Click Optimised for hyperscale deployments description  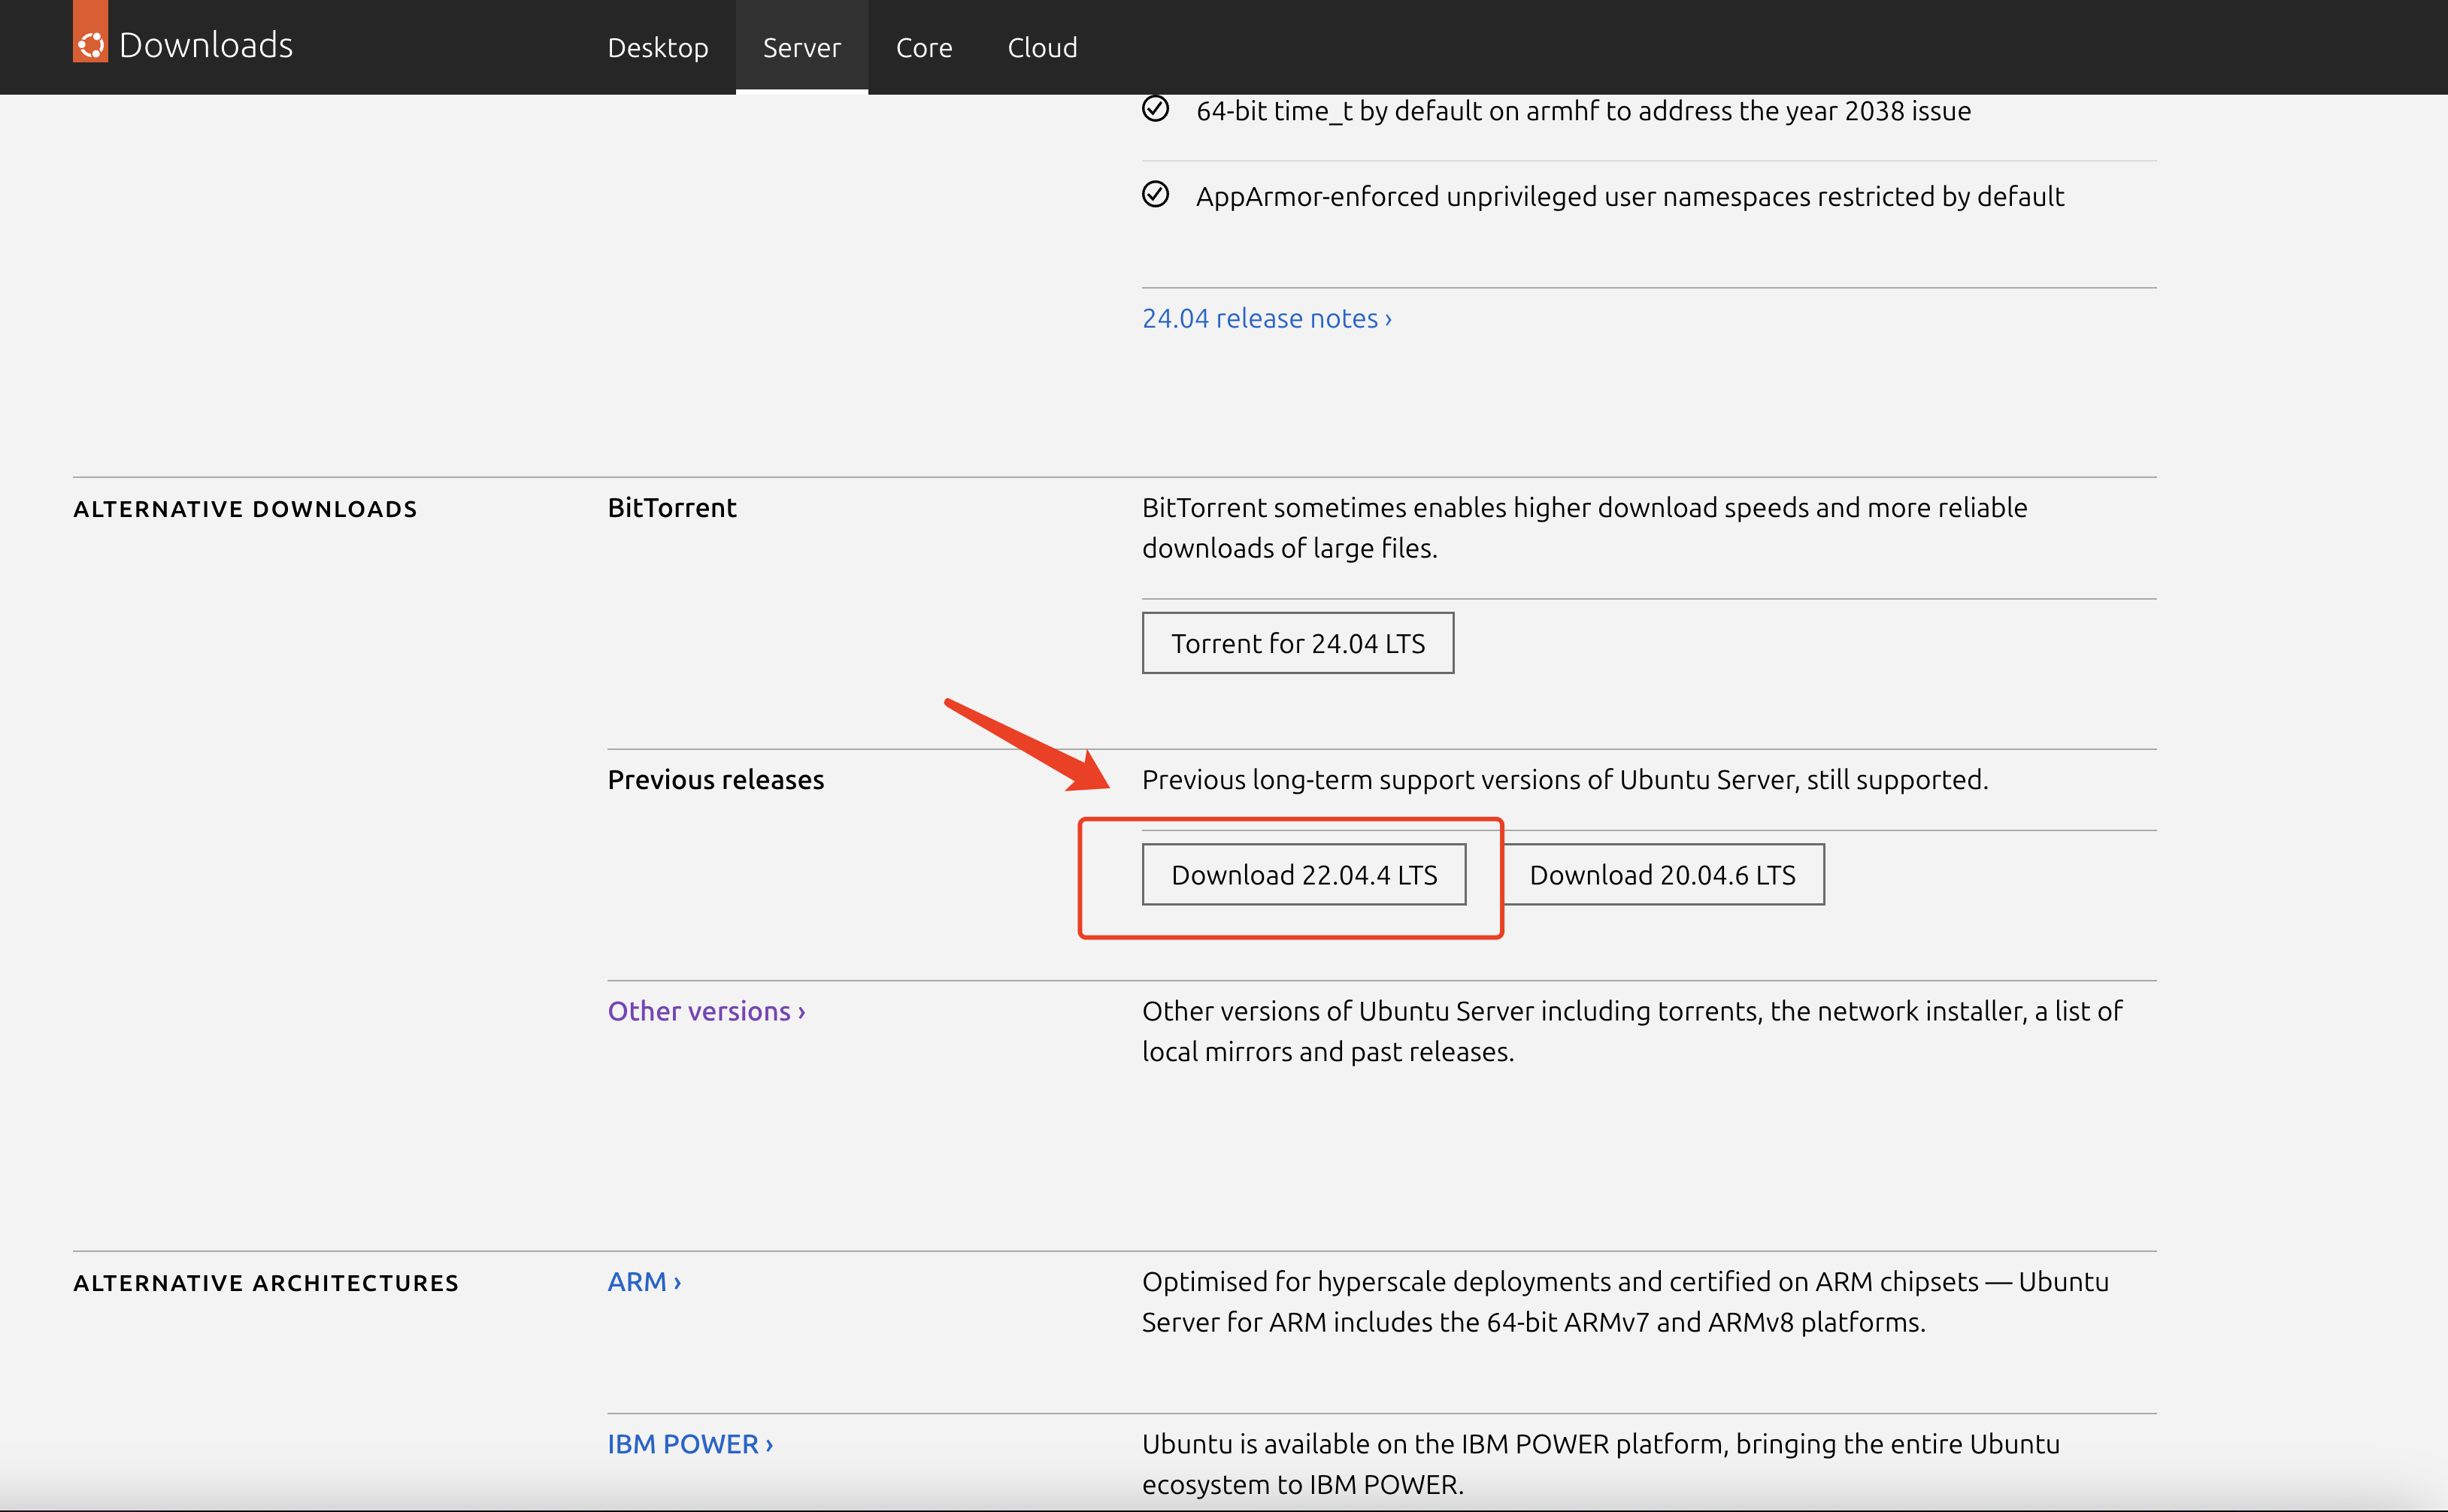click(x=1625, y=1302)
